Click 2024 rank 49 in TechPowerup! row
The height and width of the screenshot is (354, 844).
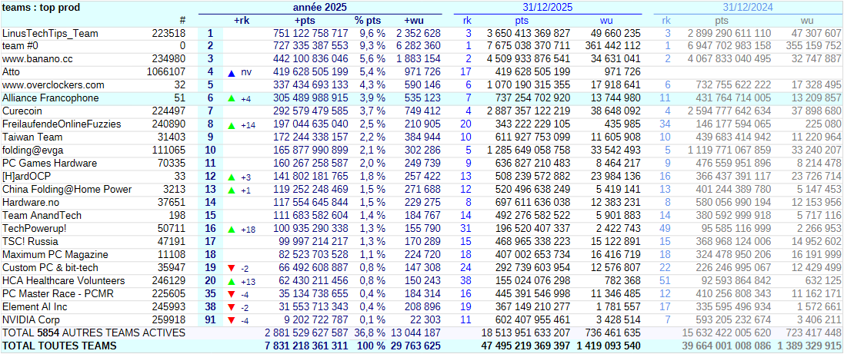[x=666, y=229]
